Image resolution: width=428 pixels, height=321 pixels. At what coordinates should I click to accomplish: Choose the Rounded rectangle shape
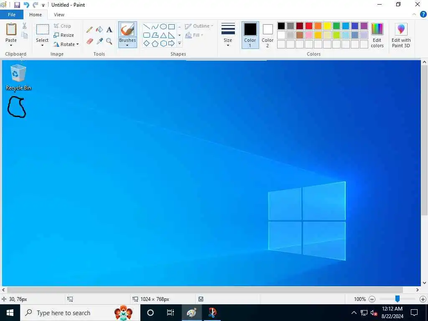[147, 35]
